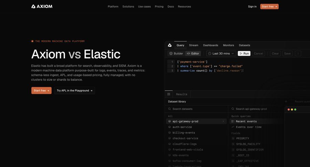Expand the api-gateway-prod chevron
310x167 pixels.
click(223, 121)
